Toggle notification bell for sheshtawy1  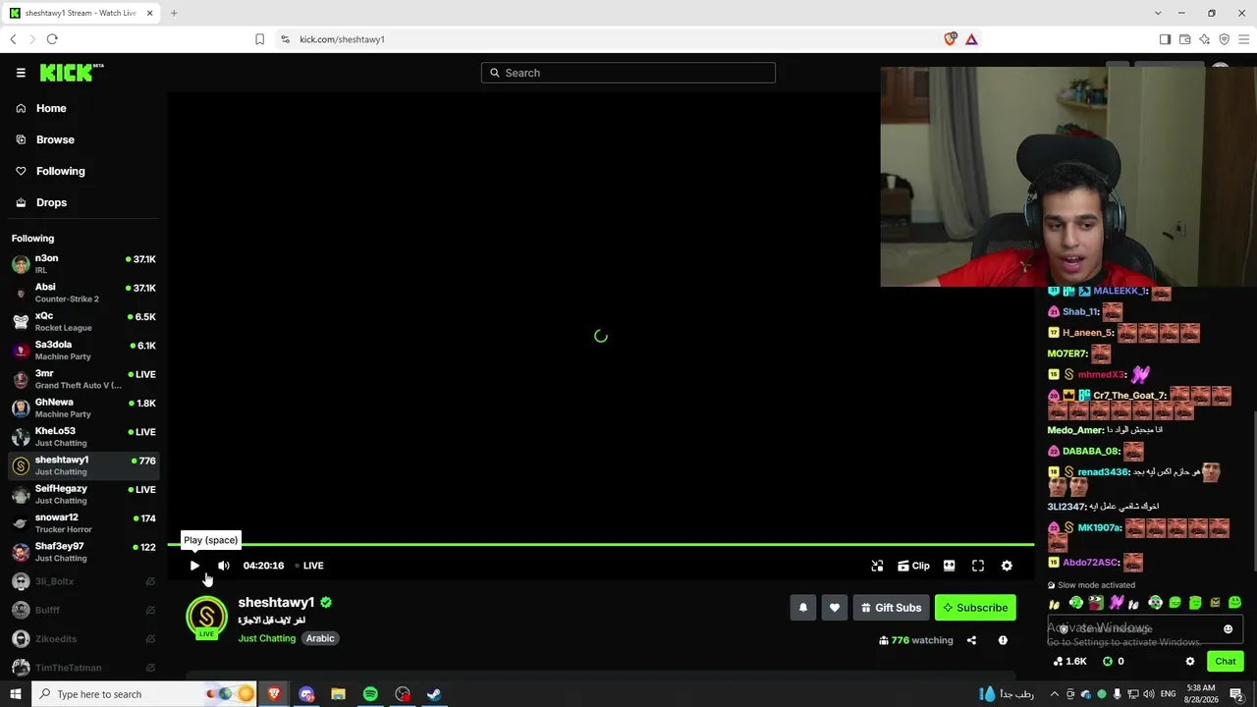[802, 608]
